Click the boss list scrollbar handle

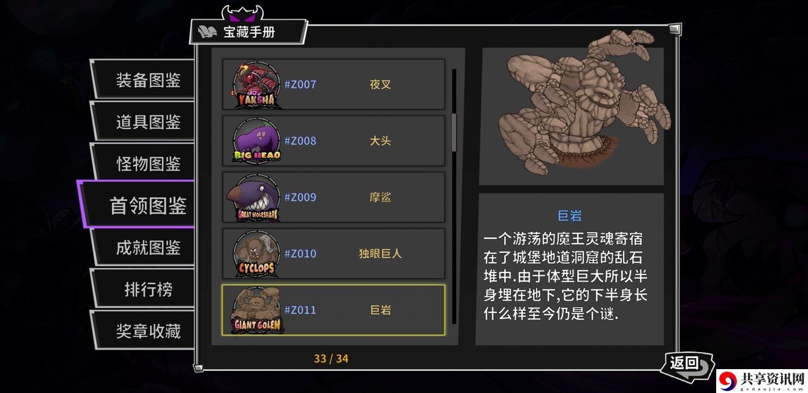click(x=454, y=132)
